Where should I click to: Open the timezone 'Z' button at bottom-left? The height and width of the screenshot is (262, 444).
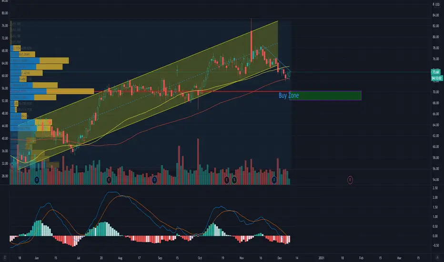point(5,257)
